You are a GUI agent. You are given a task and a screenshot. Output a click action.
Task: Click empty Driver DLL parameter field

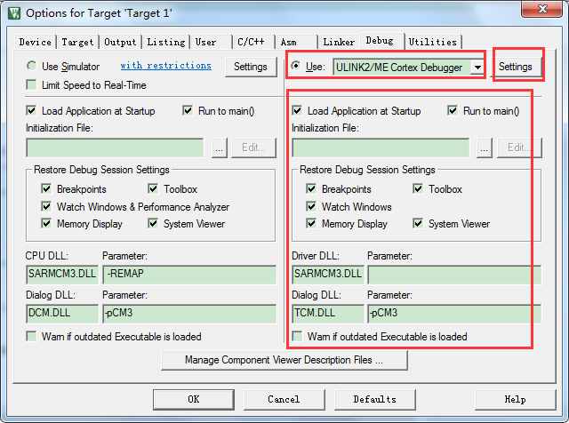[x=454, y=274]
